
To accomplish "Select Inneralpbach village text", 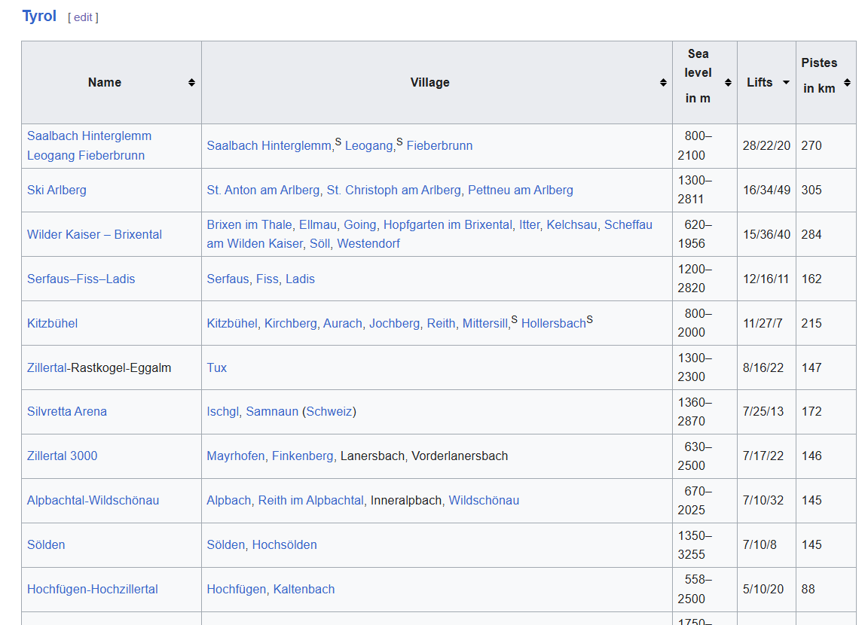I will pos(406,501).
